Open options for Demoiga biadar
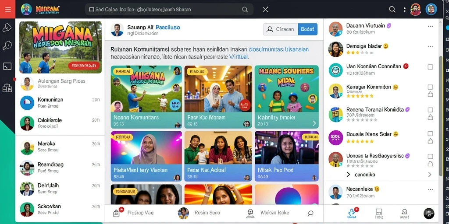 431,46
